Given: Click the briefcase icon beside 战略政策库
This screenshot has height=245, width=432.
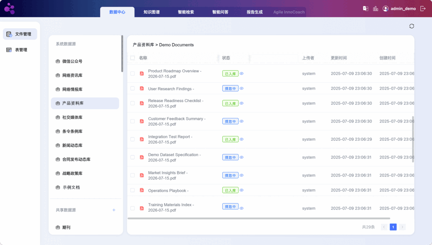Looking at the screenshot, I should tap(58, 174).
